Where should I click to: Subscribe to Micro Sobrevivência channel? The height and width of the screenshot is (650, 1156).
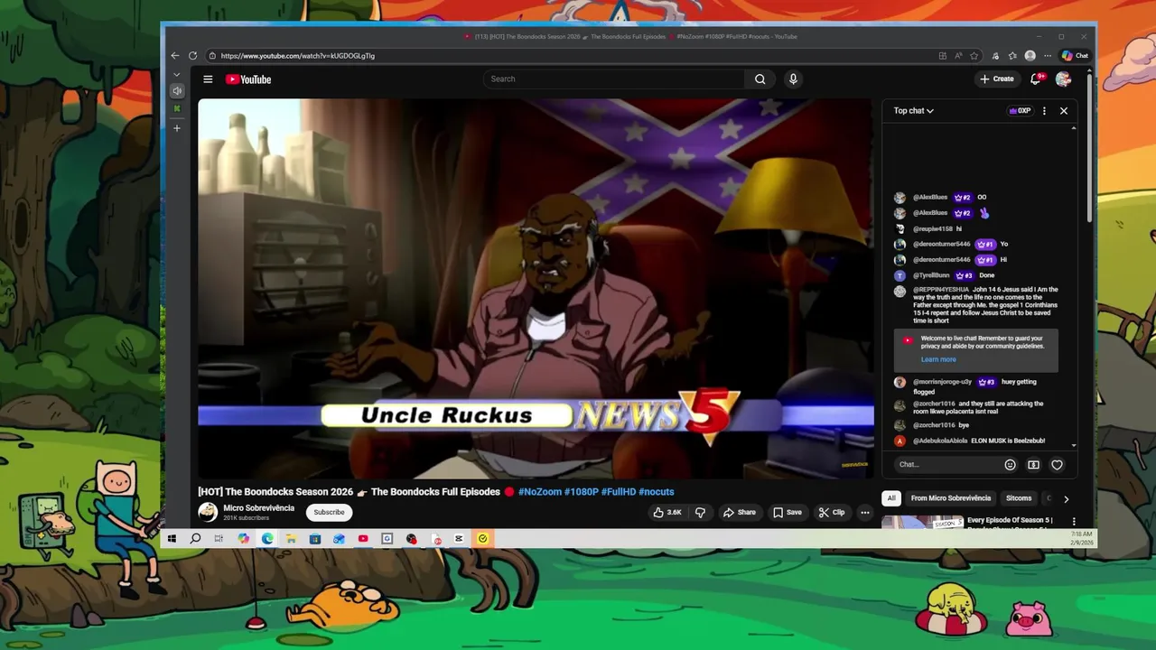click(x=329, y=513)
